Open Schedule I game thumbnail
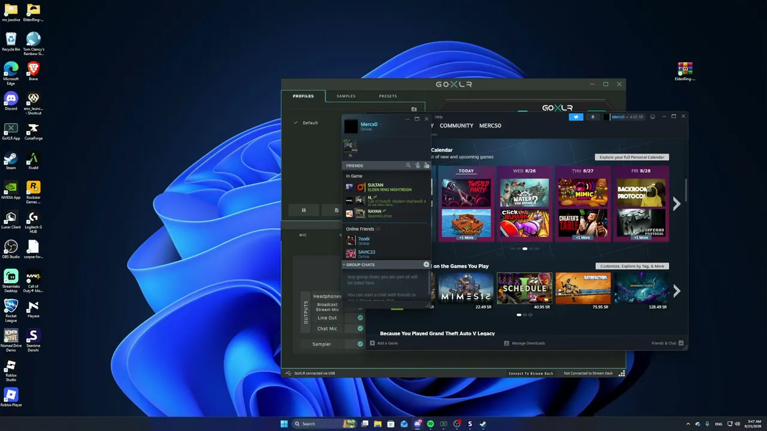Viewport: 767px width, 431px height. tap(524, 289)
